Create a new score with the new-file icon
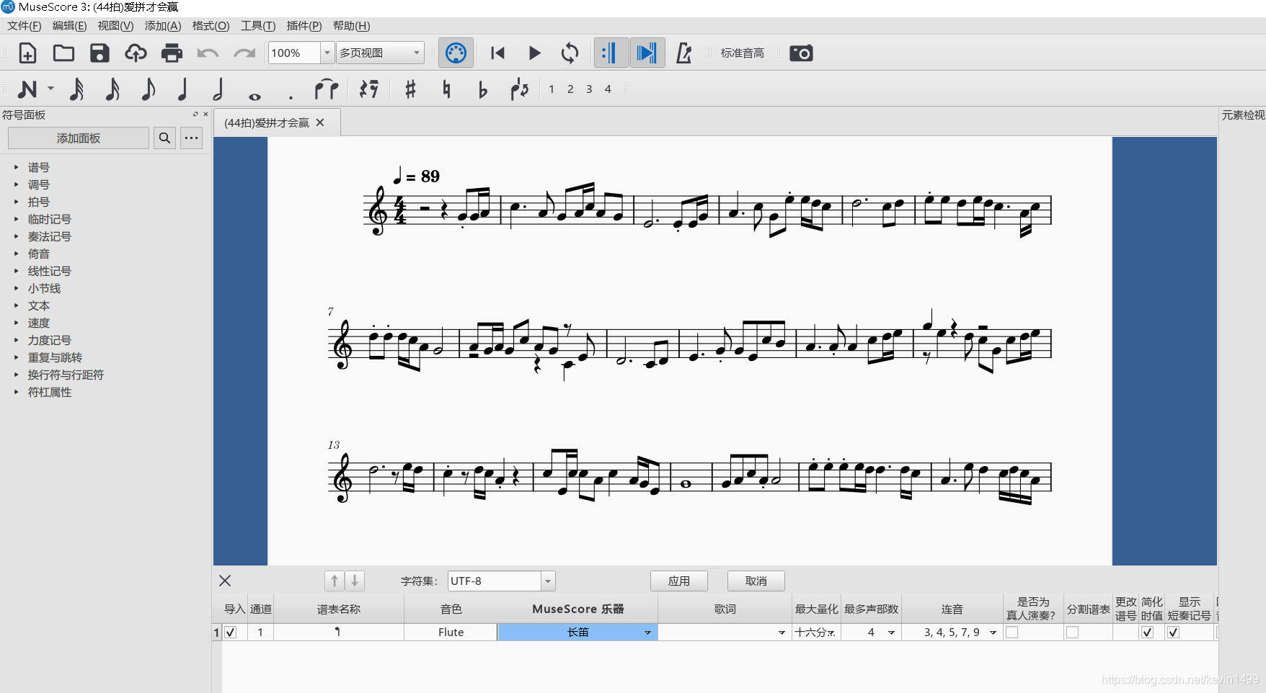Image resolution: width=1266 pixels, height=693 pixels. (x=27, y=53)
